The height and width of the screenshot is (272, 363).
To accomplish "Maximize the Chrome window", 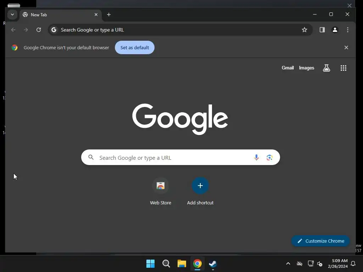I will pyautogui.click(x=331, y=14).
